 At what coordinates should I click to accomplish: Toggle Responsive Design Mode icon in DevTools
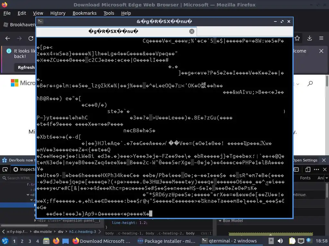pyautogui.click(x=308, y=169)
